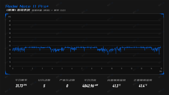Viewport: 169px width, 95px height.
Task: Click the '40' y-axis label
Action: coord(10,41)
